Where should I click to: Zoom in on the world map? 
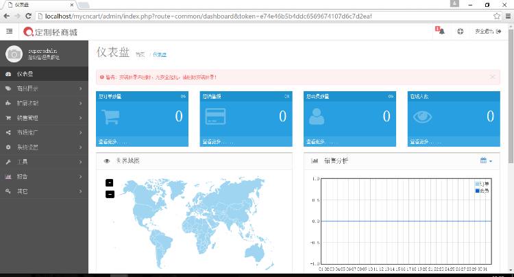(x=110, y=182)
